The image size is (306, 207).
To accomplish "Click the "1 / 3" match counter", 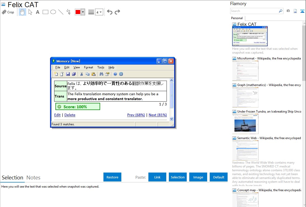I will pyautogui.click(x=163, y=104).
